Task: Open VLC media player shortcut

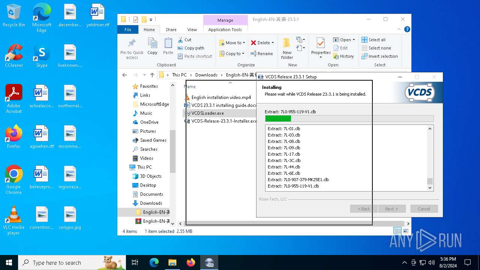Action: (14, 220)
